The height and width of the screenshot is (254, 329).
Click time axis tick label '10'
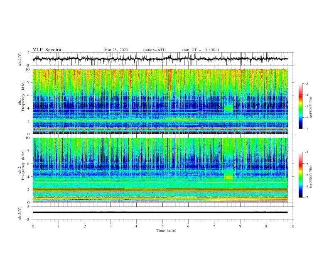(x=292, y=226)
